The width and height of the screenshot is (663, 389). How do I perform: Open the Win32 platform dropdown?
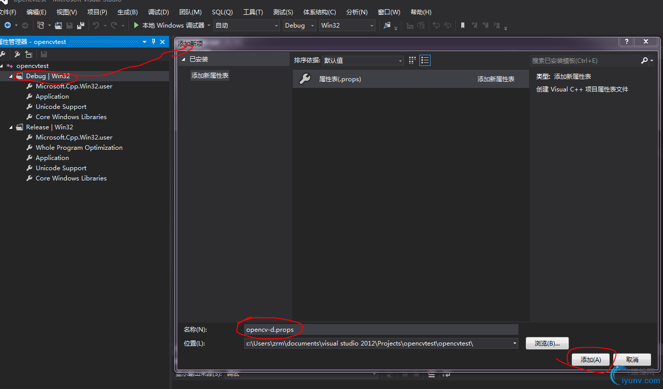347,25
